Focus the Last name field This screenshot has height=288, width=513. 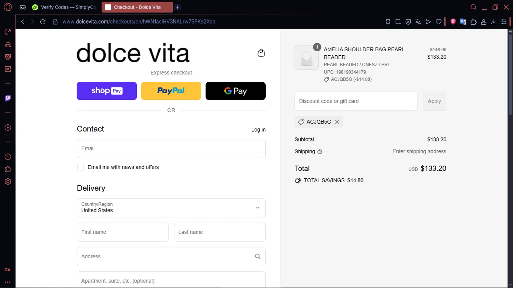(220, 232)
